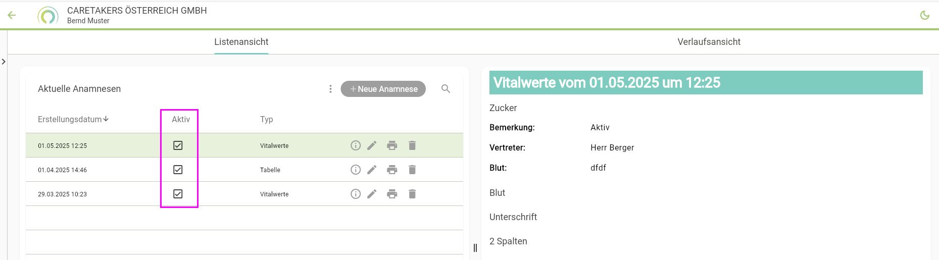
Task: Toggle Aktiv checkbox for 01.04.2025 row
Action: click(x=178, y=170)
